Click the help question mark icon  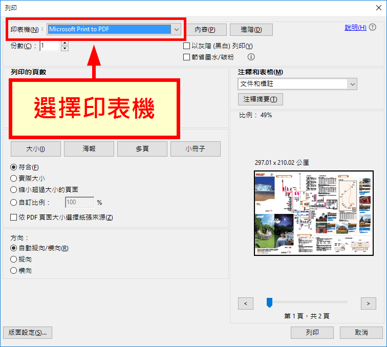coord(373,27)
